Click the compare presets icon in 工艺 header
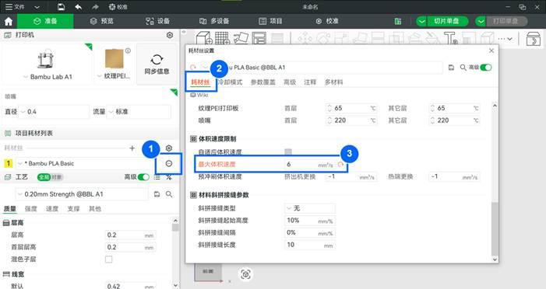Image resolution: width=546 pixels, height=289 pixels. point(169,177)
